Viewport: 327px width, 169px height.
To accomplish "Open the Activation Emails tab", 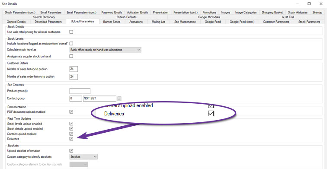I will (138, 13).
